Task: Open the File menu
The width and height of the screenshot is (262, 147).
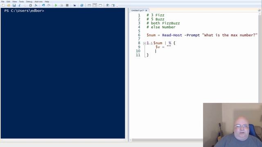Action: (3, 2)
